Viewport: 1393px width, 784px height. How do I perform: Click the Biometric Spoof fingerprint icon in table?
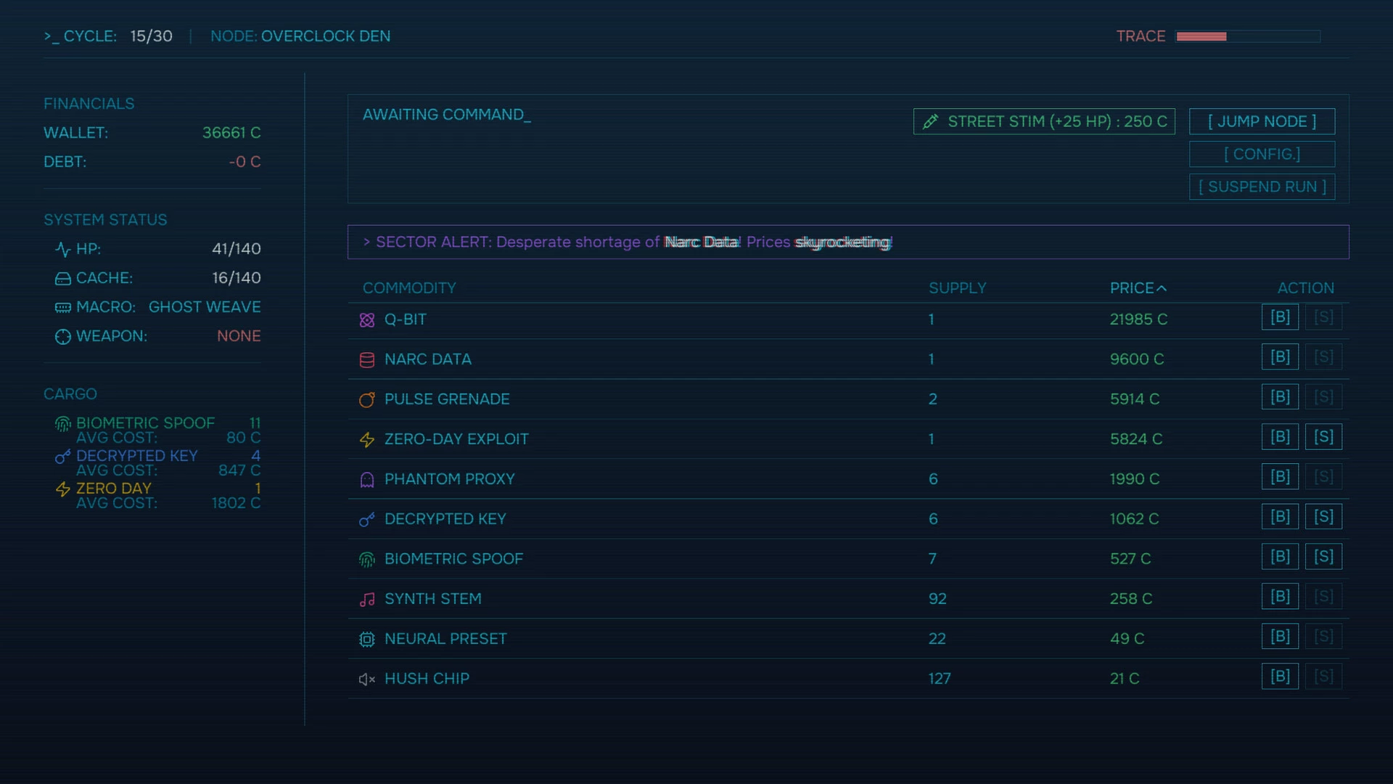[367, 560]
